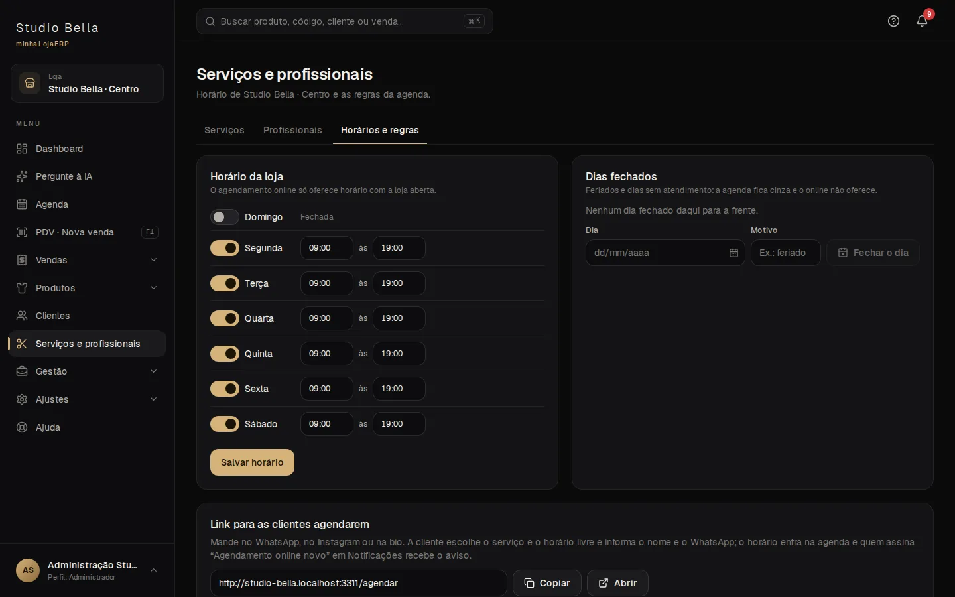Open the user profile menu chevron
The width and height of the screenshot is (955, 597).
pos(154,570)
